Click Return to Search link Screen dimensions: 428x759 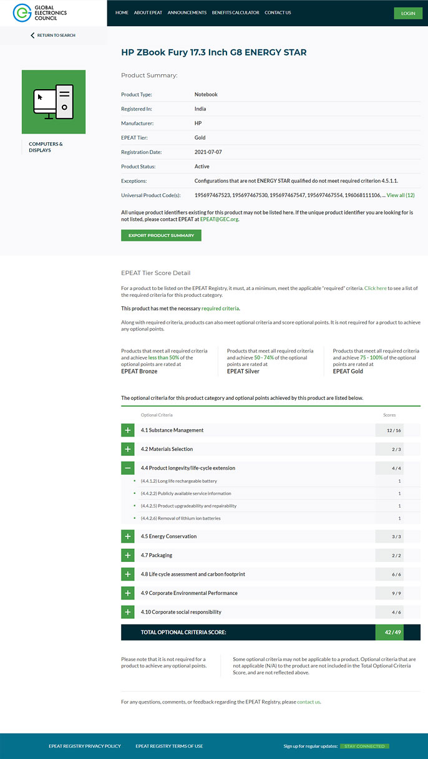[x=56, y=36]
